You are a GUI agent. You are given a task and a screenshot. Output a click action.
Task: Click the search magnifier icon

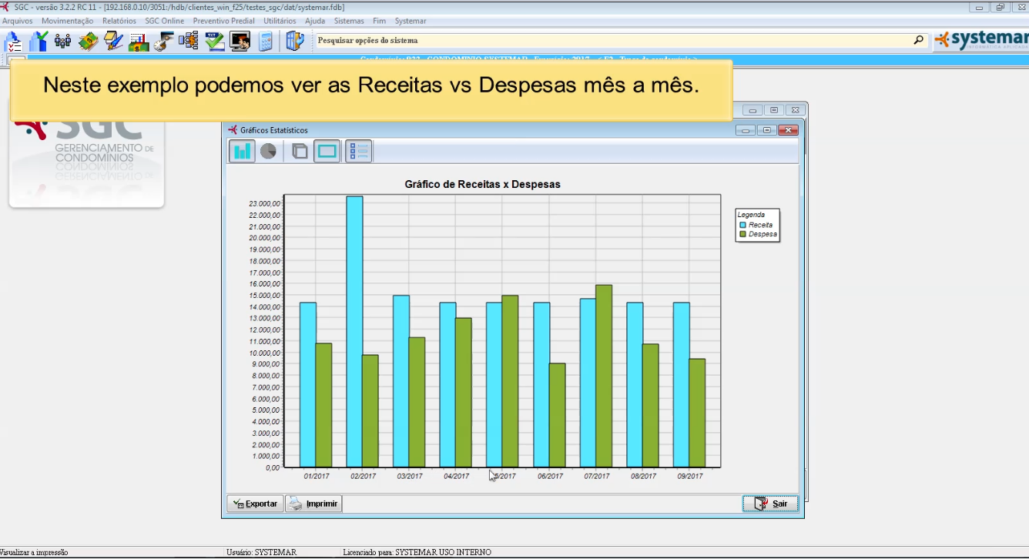[918, 40]
